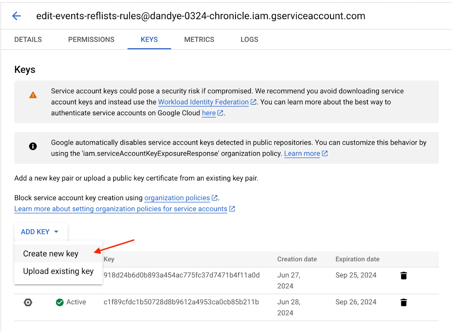Click external link icon after Workload Identity Federation

253,102
